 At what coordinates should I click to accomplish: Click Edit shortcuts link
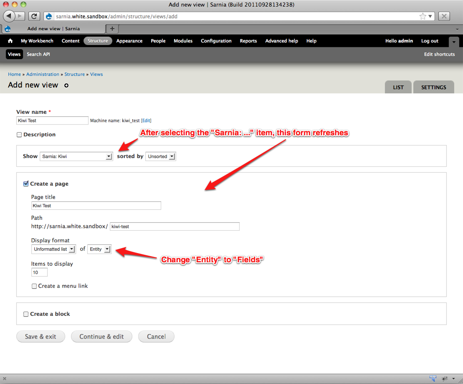439,54
